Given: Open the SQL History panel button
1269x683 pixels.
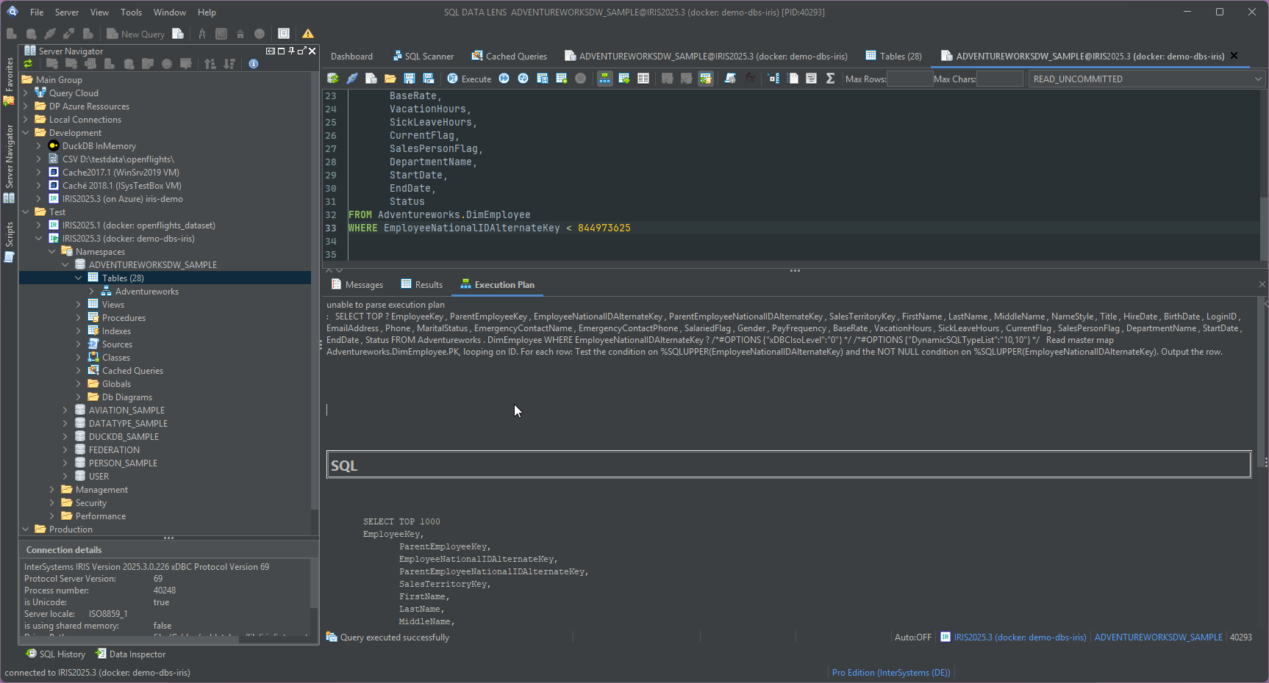Looking at the screenshot, I should click(55, 654).
